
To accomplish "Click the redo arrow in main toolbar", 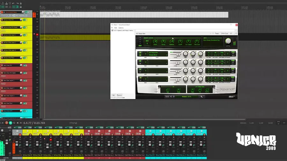I will pos(17,3).
